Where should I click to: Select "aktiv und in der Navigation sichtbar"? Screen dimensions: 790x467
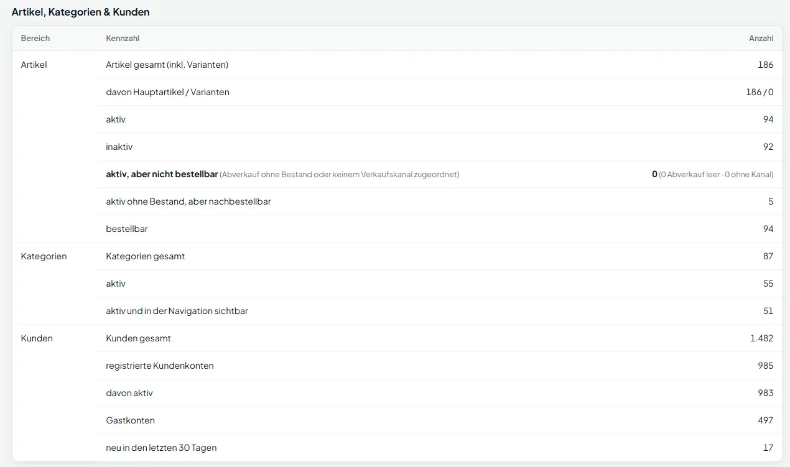pyautogui.click(x=177, y=311)
